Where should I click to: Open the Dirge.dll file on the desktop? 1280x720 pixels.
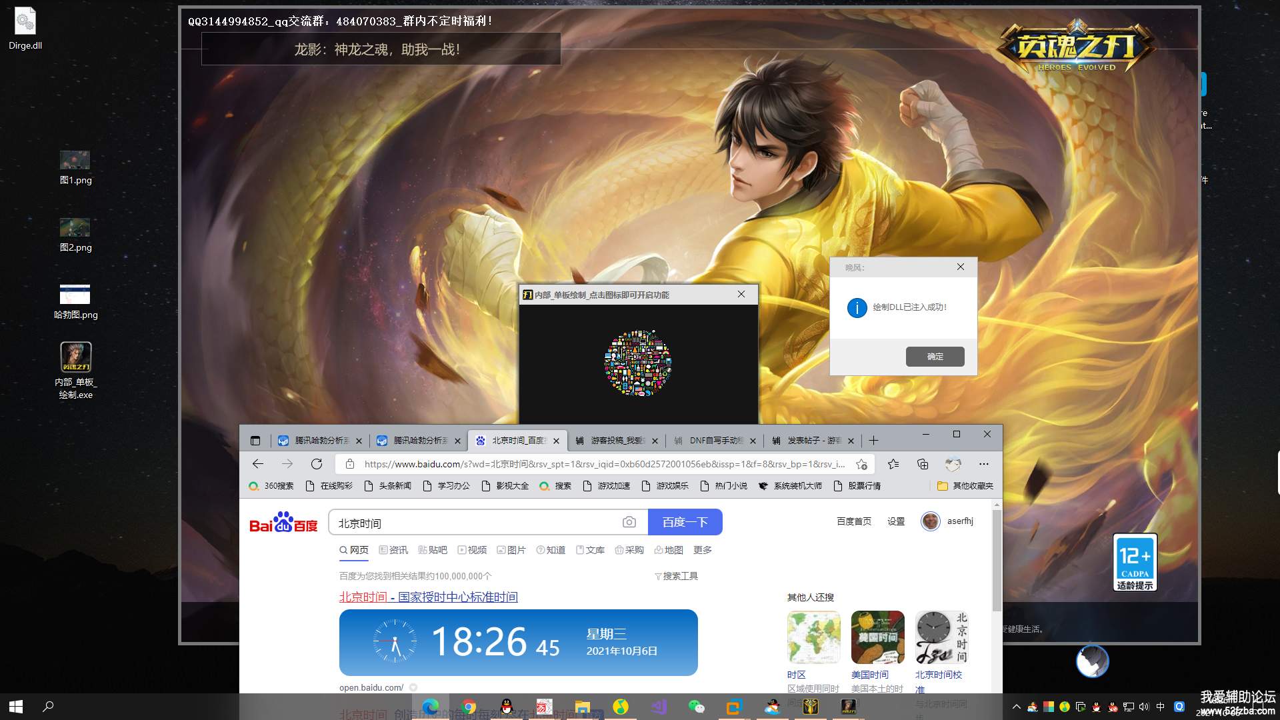click(x=25, y=28)
